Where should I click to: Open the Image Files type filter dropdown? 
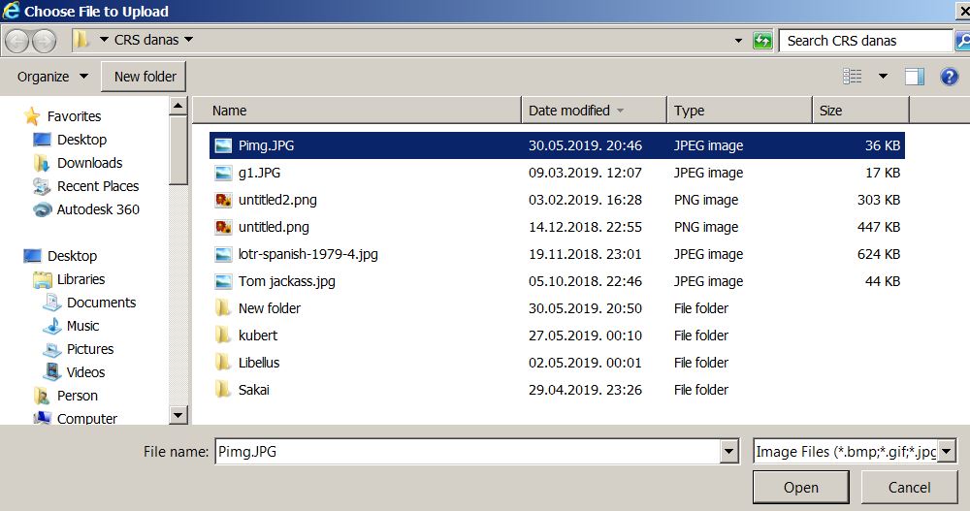click(947, 452)
